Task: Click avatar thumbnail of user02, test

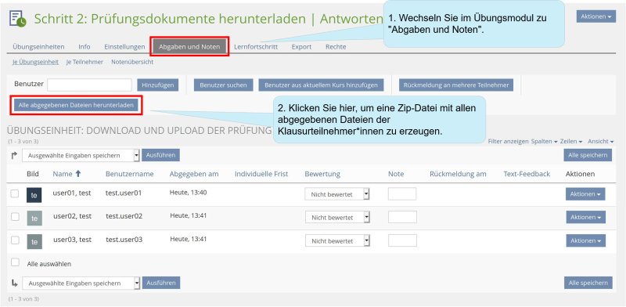Action: click(34, 219)
